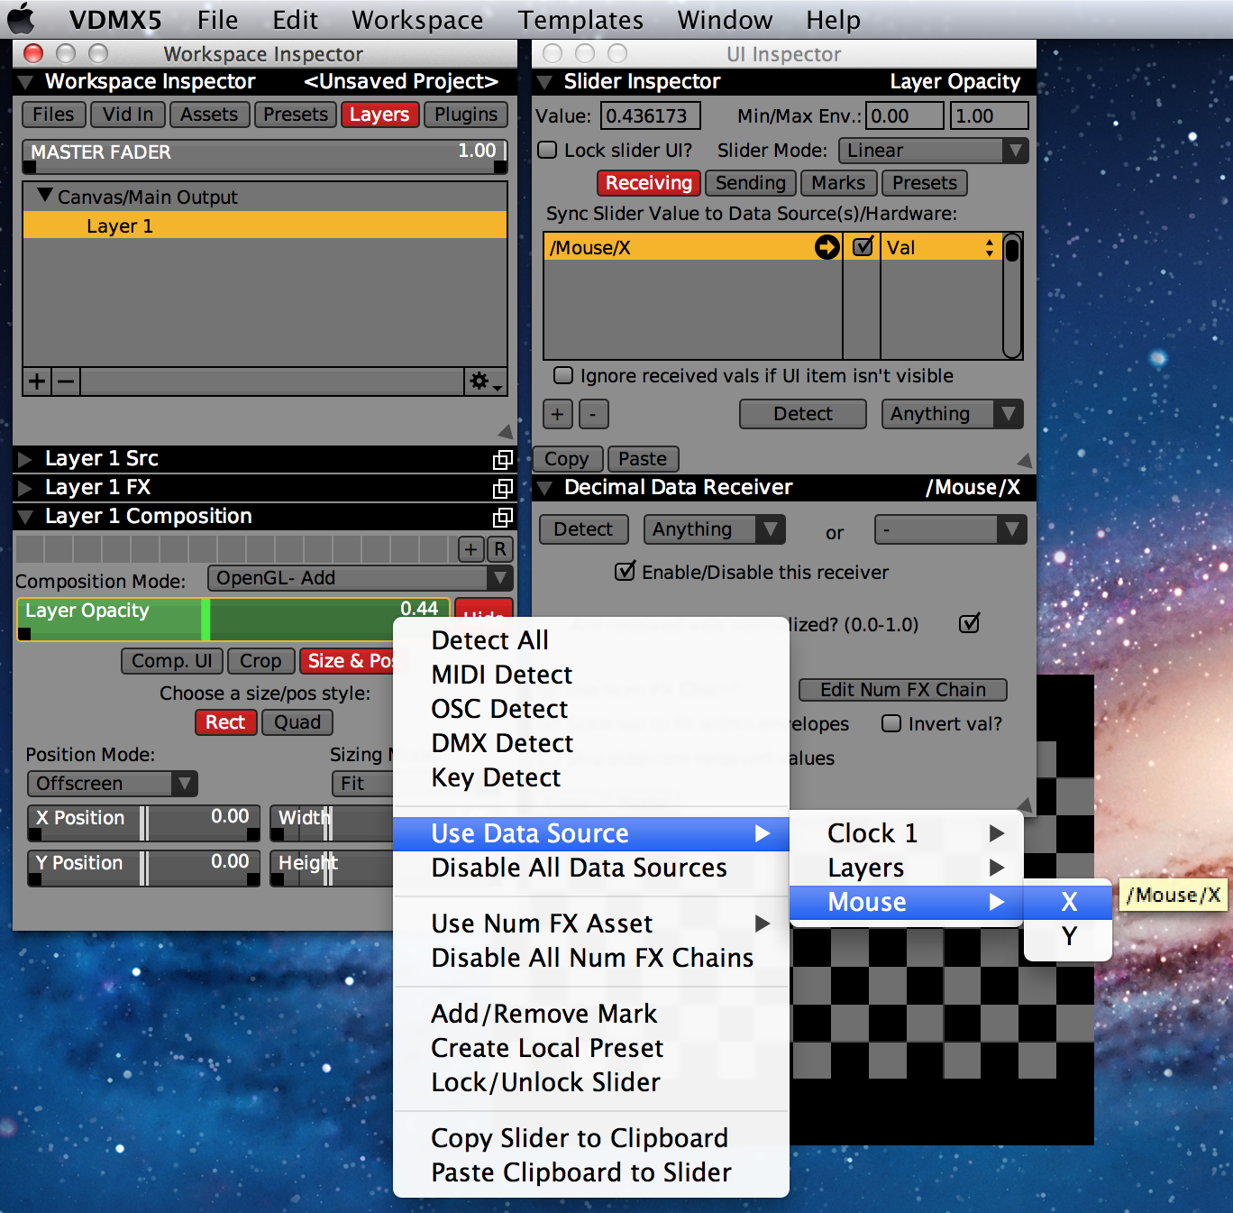Image resolution: width=1233 pixels, height=1213 pixels.
Task: Open the Workspace menu in menu bar
Action: [x=417, y=19]
